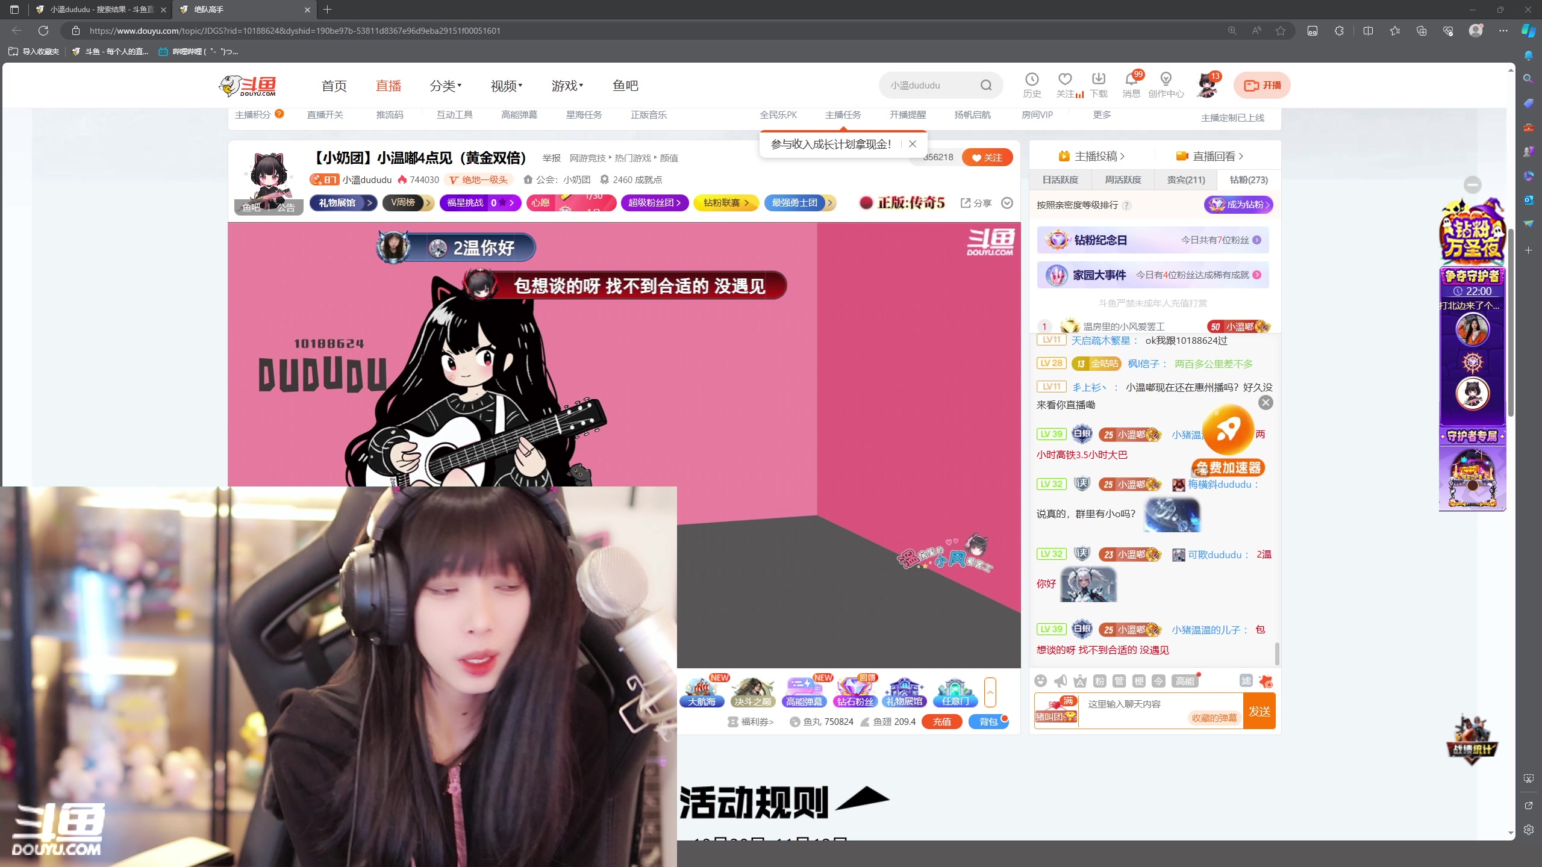Click the 粉 fan badge chat icon
The image size is (1542, 867).
1100,681
